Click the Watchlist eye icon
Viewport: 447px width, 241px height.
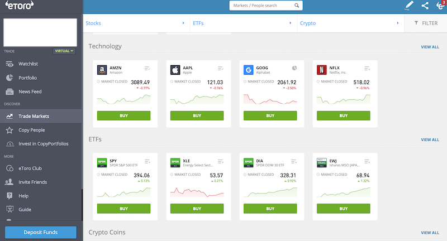9,64
